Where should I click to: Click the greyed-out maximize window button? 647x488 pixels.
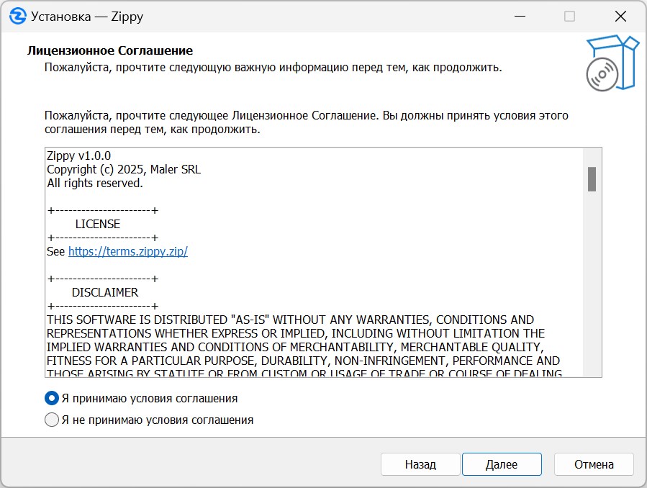coord(569,17)
